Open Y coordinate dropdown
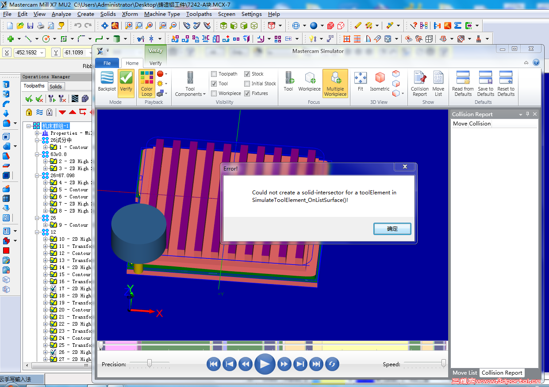This screenshot has height=387, width=549. 91,53
